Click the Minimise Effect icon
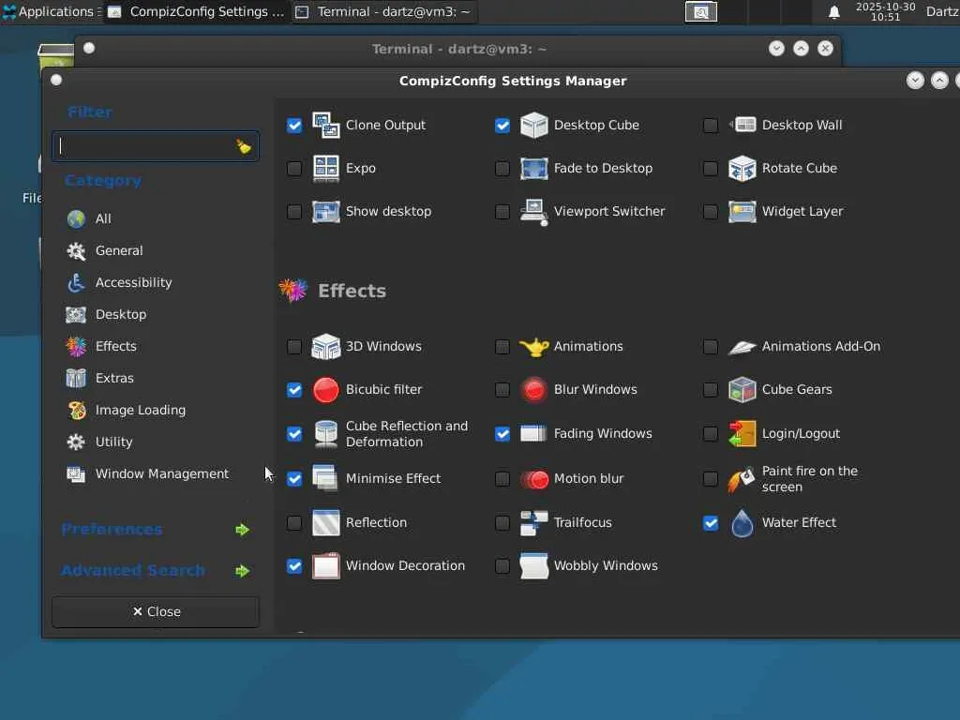Viewport: 960px width, 720px height. point(325,478)
